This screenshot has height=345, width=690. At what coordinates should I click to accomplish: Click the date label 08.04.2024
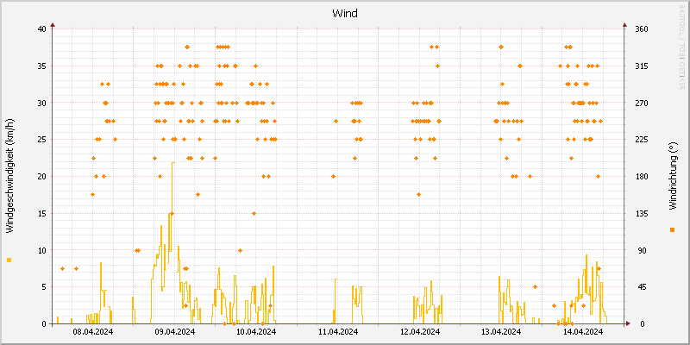93,332
